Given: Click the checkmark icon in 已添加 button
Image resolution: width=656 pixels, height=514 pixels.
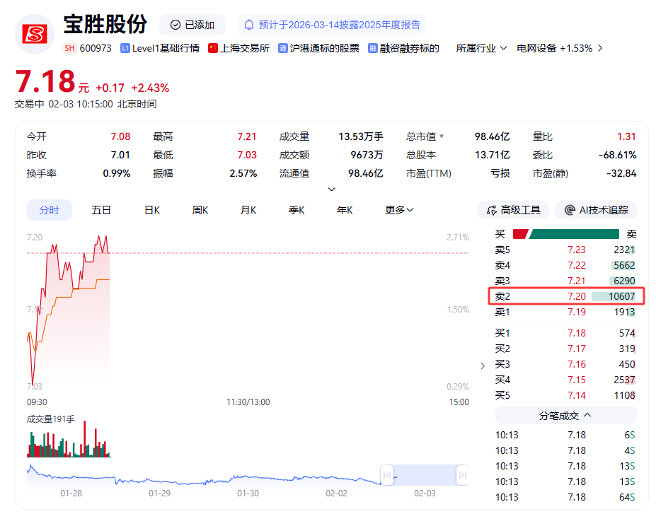Looking at the screenshot, I should pos(175,25).
